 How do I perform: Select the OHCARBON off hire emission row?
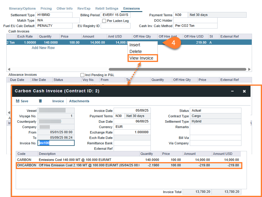point(129,165)
